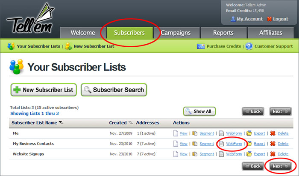Image resolution: width=299 pixels, height=176 pixels.
Task: Click the Logout link
Action: click(281, 19)
